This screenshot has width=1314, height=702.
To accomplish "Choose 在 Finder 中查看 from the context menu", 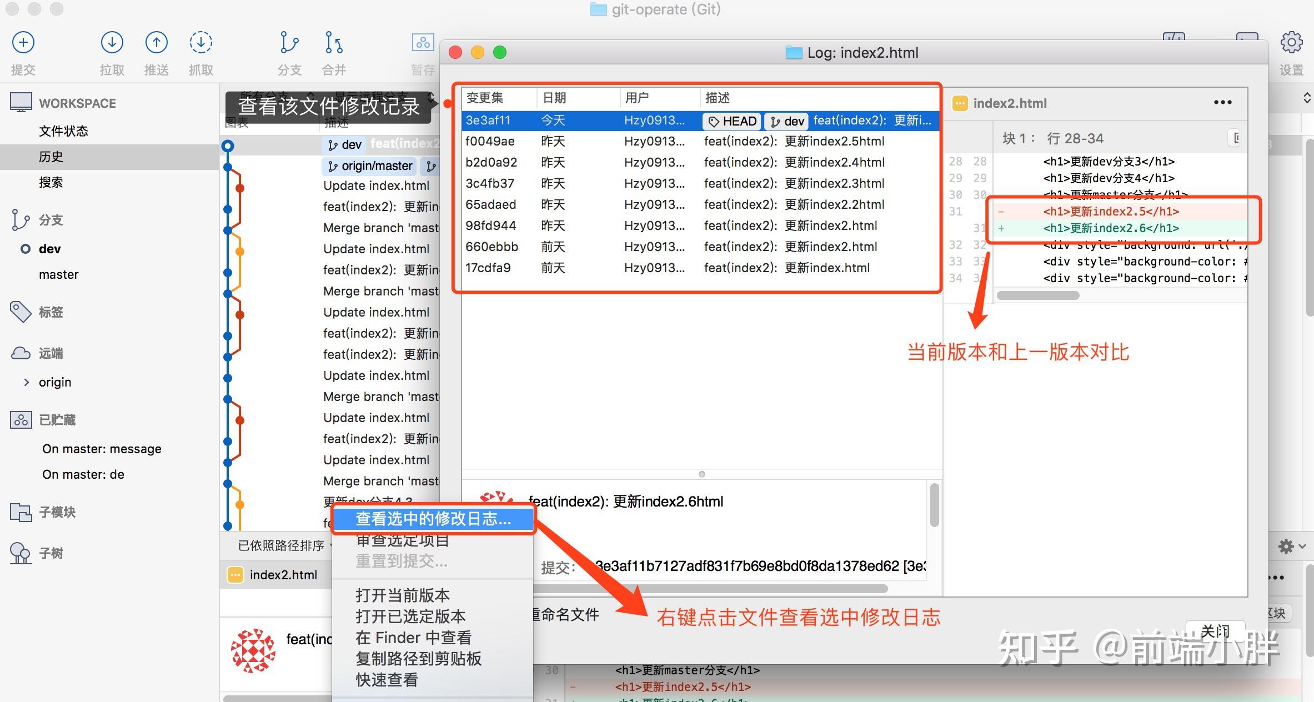I will click(x=413, y=637).
